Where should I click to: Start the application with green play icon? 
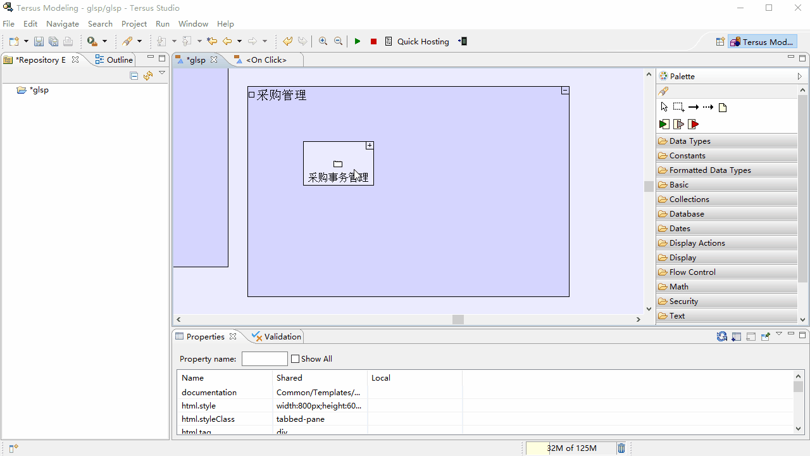pyautogui.click(x=358, y=41)
